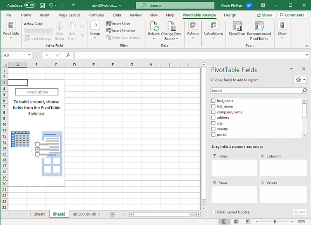Click the PivotChart icon
Screen dimensions: 311x225
pos(237,26)
